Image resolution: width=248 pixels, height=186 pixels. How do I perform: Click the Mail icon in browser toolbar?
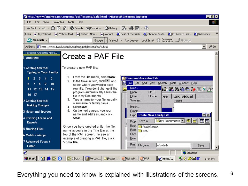(x=124, y=28)
